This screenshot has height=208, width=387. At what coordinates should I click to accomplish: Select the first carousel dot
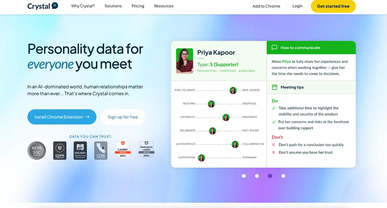(244, 176)
